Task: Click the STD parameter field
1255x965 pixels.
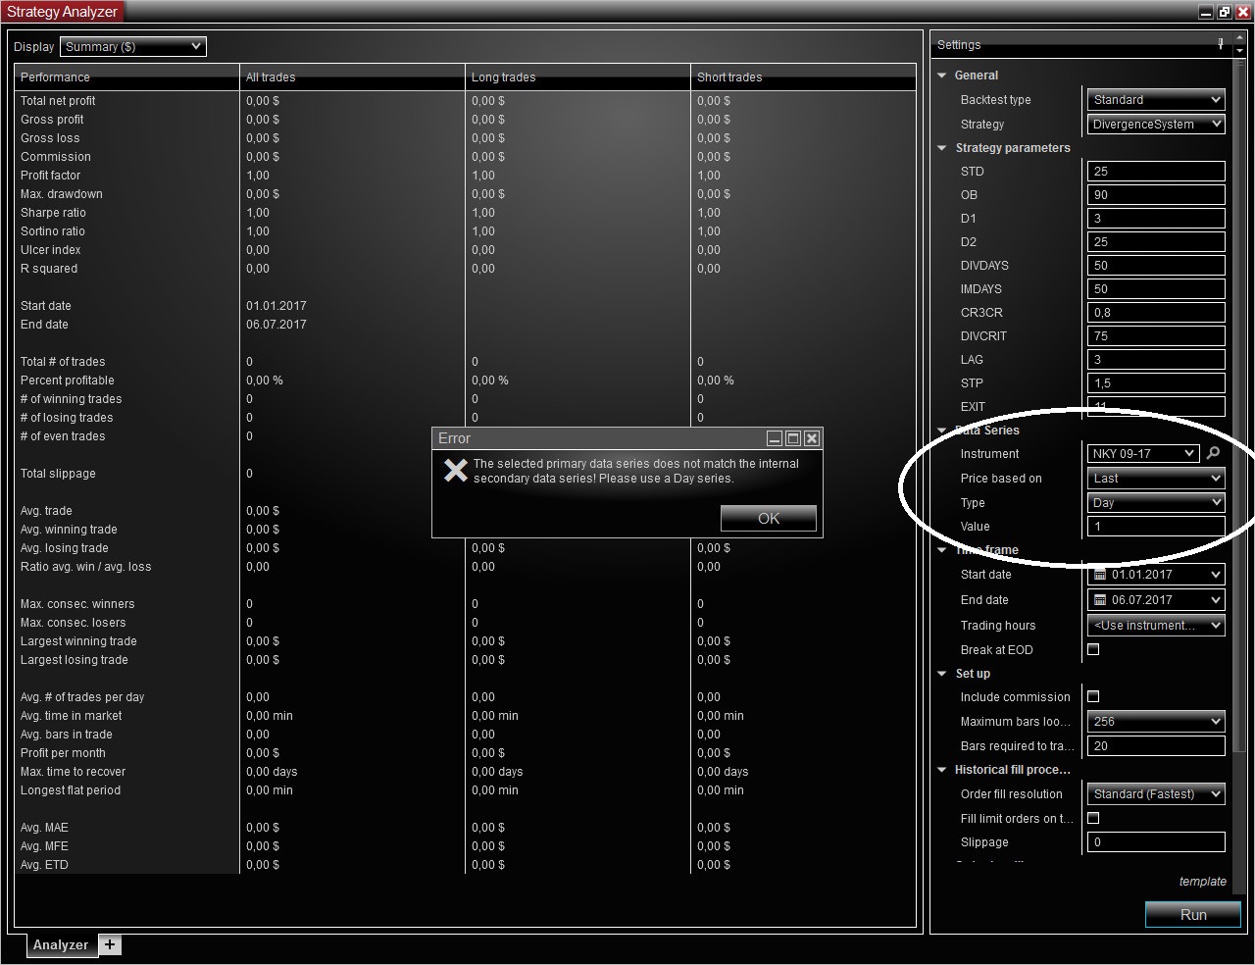Action: tap(1156, 172)
